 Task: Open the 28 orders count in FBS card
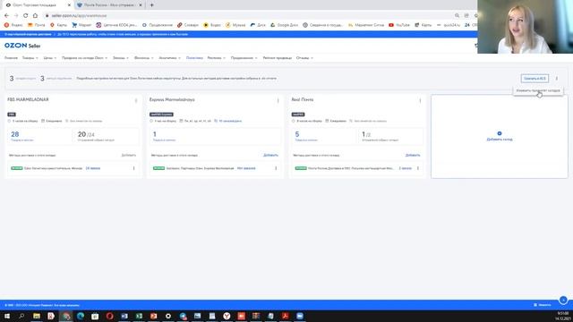pos(15,134)
